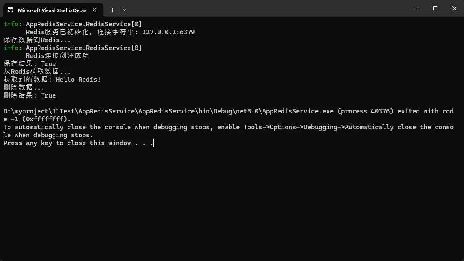This screenshot has height=261, width=464.
Task: Maximize the console window
Action: tap(435, 8)
